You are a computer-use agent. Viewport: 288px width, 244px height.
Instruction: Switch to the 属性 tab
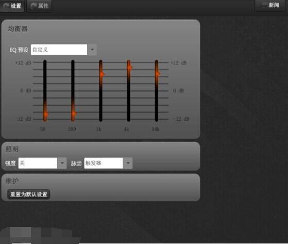40,6
